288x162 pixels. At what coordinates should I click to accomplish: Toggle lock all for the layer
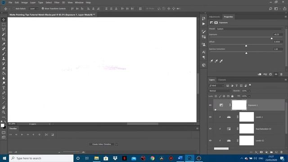(x=232, y=96)
